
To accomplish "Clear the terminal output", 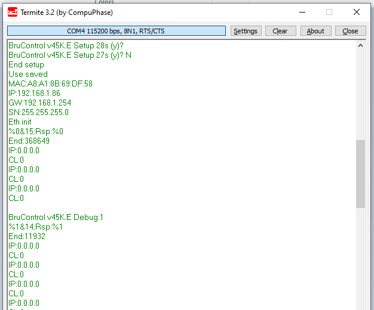I will point(281,31).
